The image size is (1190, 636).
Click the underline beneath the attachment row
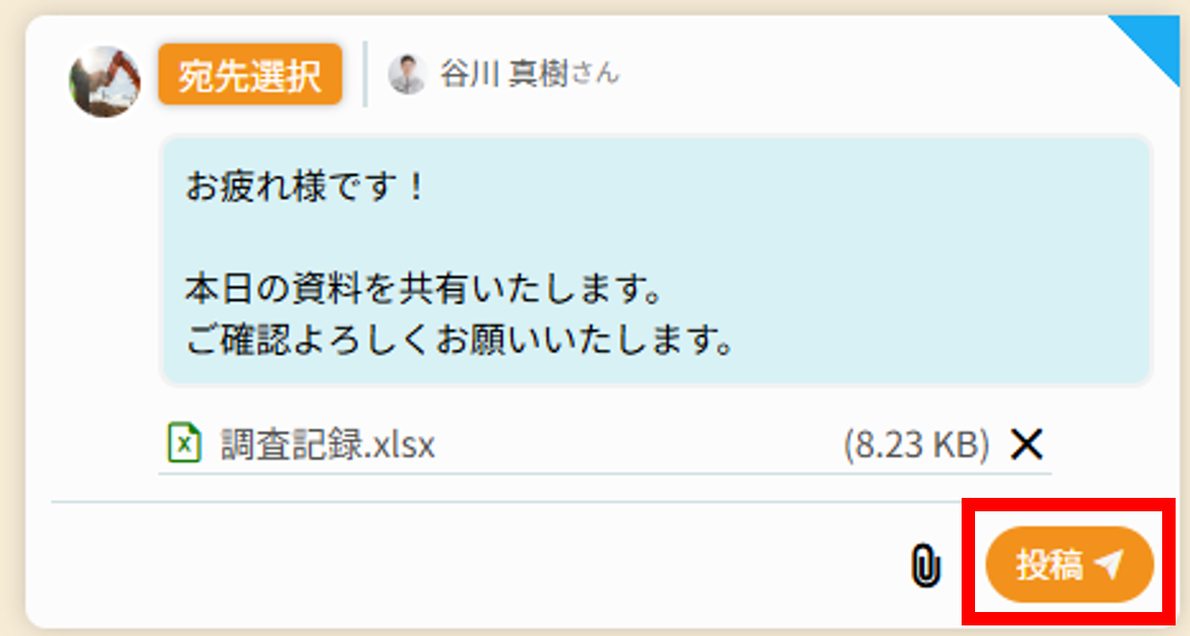click(x=605, y=472)
